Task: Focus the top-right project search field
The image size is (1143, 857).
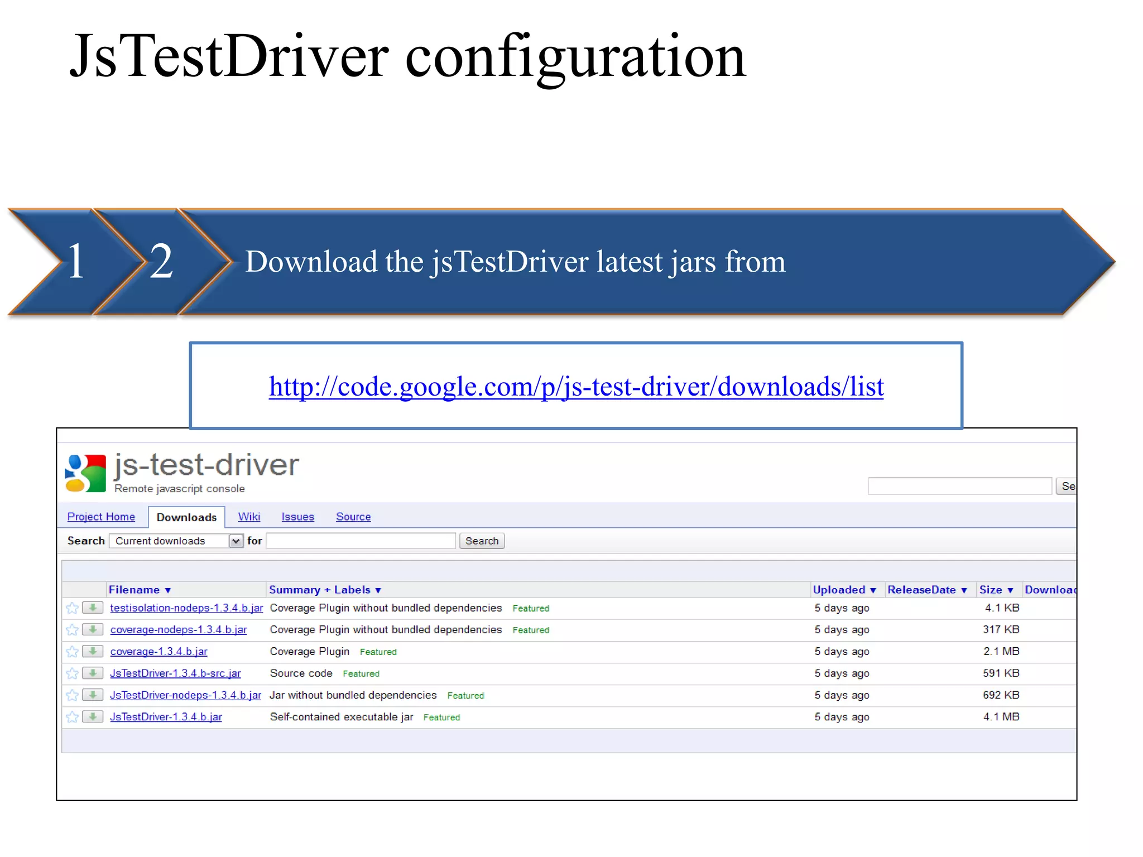Action: (x=960, y=486)
